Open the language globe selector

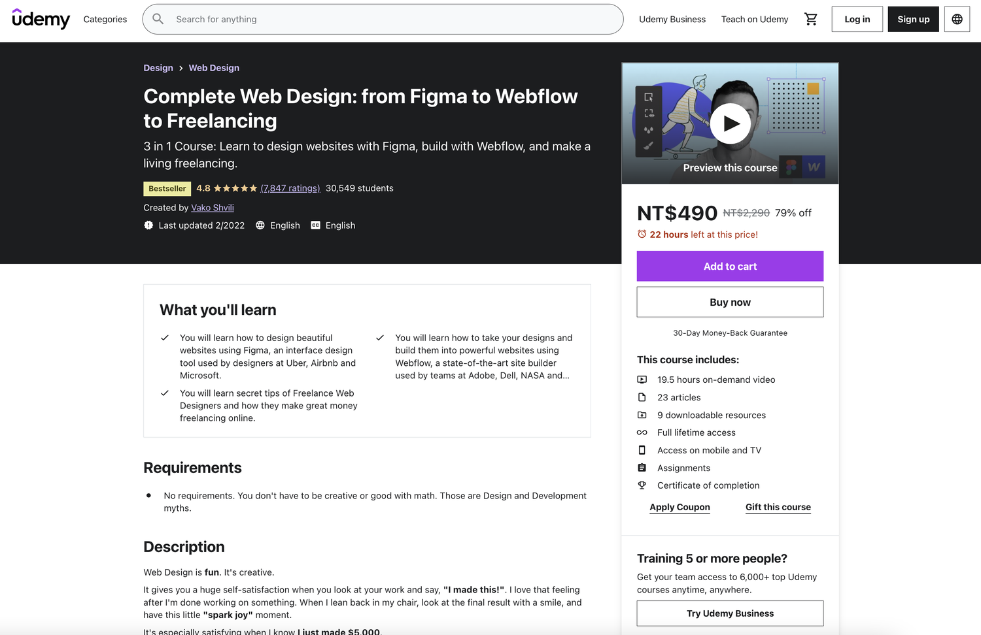(x=957, y=20)
